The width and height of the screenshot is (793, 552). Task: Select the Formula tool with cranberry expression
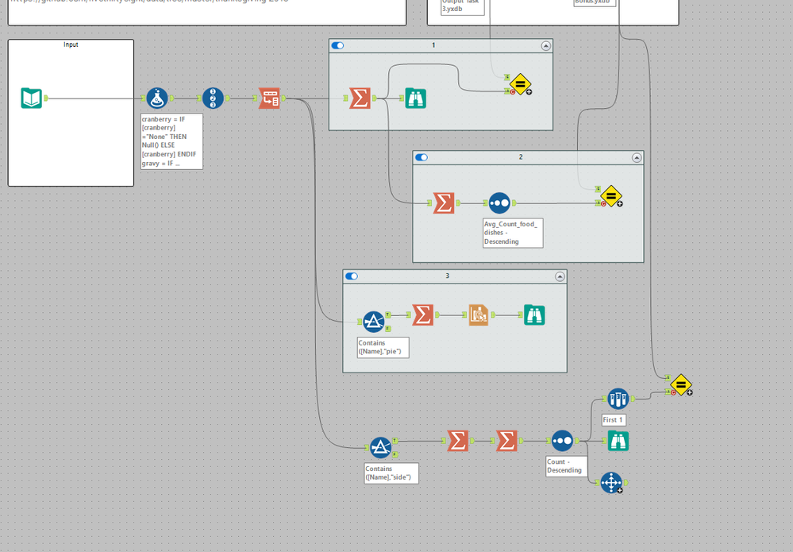(x=157, y=98)
